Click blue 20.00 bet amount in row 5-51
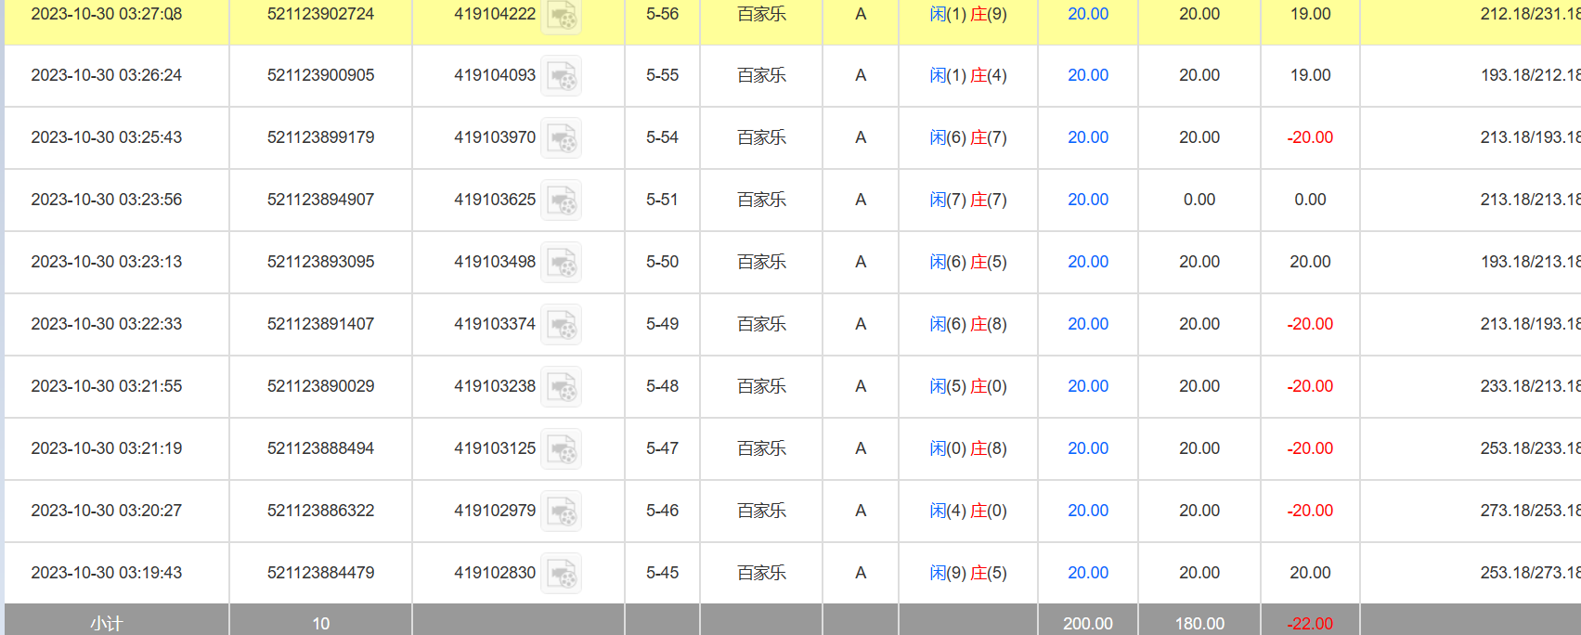 (x=1087, y=200)
